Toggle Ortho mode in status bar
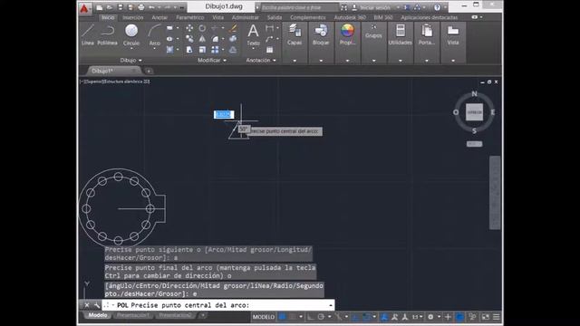 (x=311, y=317)
